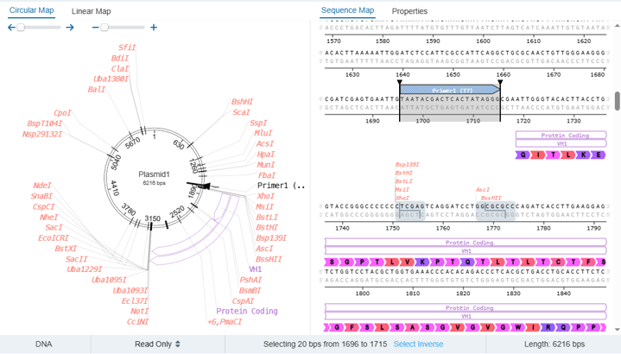Select the VH1 feature label on circular map
Viewport: 621px width, 354px height.
pos(256,269)
